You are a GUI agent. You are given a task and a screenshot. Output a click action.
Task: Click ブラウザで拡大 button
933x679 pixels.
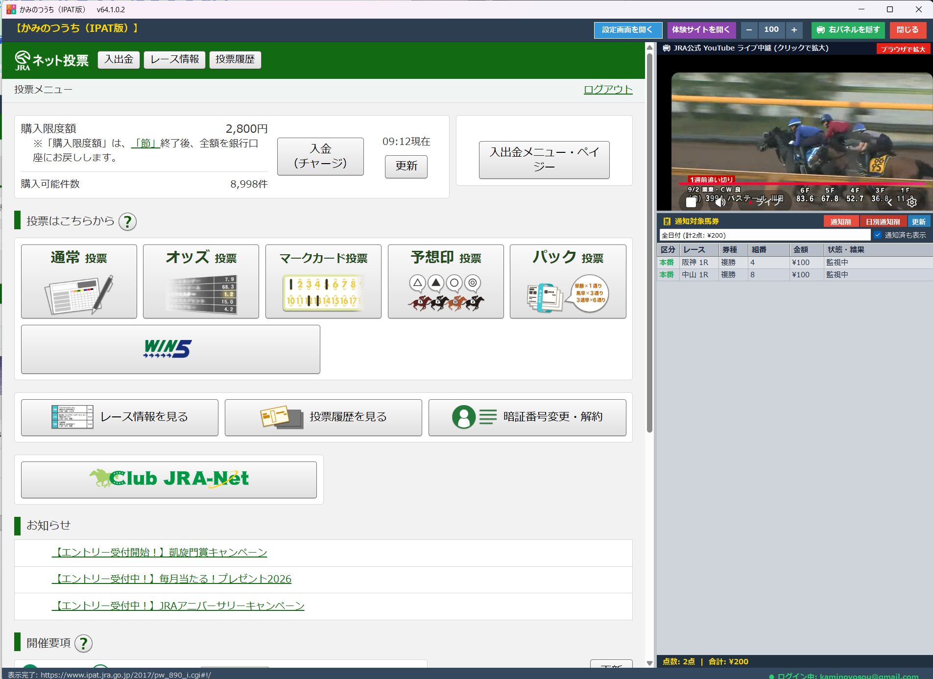(x=903, y=49)
